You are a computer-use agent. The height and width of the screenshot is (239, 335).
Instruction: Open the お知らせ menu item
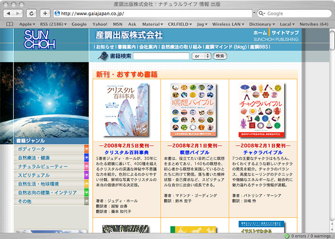tap(105, 47)
